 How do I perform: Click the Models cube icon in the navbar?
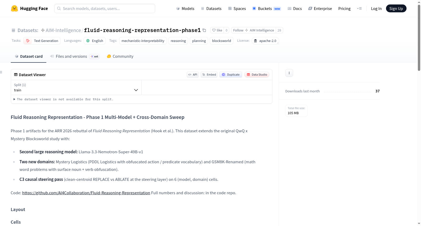pyautogui.click(x=178, y=8)
